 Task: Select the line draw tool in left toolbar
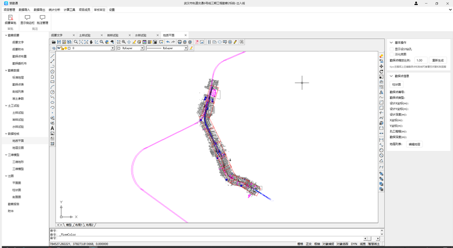[x=53, y=56]
